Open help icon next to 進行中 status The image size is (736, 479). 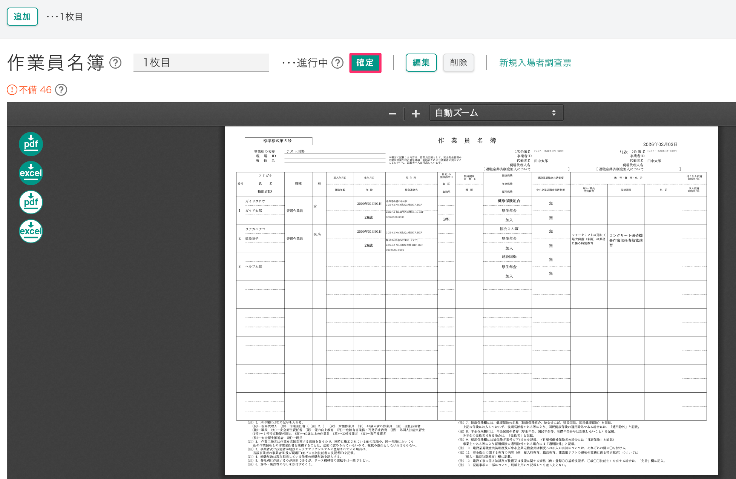(x=337, y=63)
